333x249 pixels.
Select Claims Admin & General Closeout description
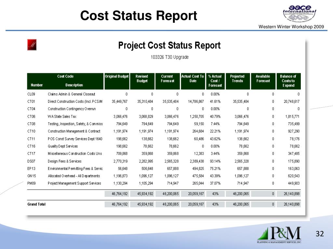point(71,94)
